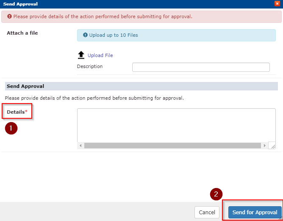Click the Description label text
This screenshot has width=283, height=221.
[90, 66]
